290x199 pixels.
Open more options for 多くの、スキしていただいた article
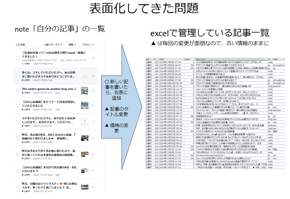(x=93, y=76)
